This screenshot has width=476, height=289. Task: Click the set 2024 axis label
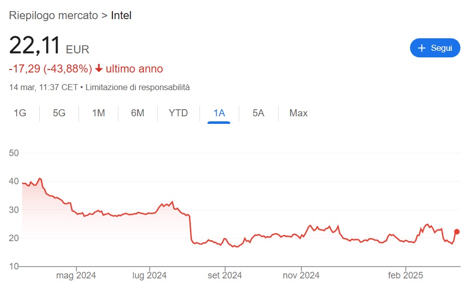click(225, 275)
